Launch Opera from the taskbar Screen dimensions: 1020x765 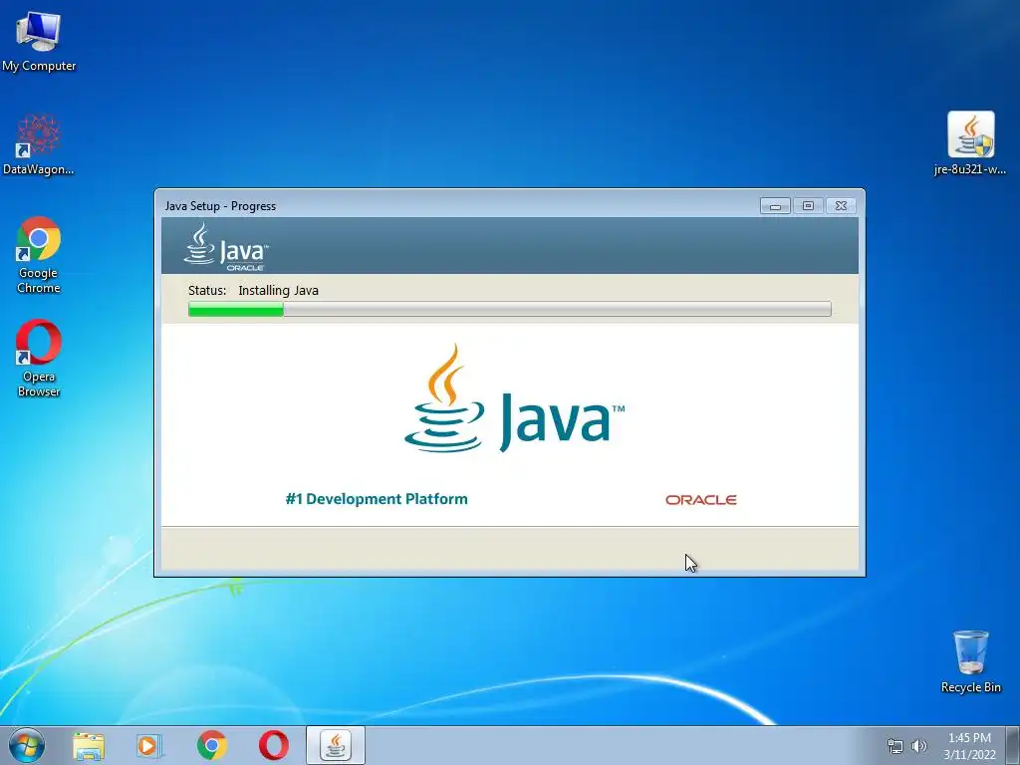pyautogui.click(x=273, y=745)
